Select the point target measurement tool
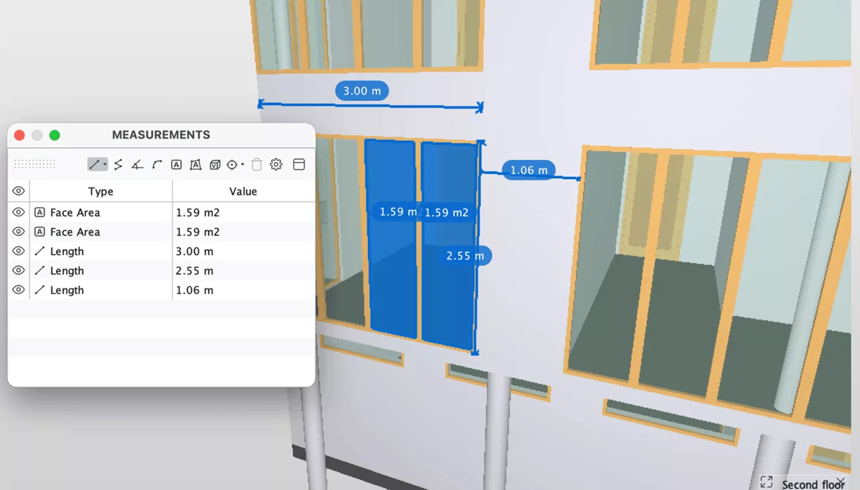Viewport: 860px width, 490px height. point(232,164)
